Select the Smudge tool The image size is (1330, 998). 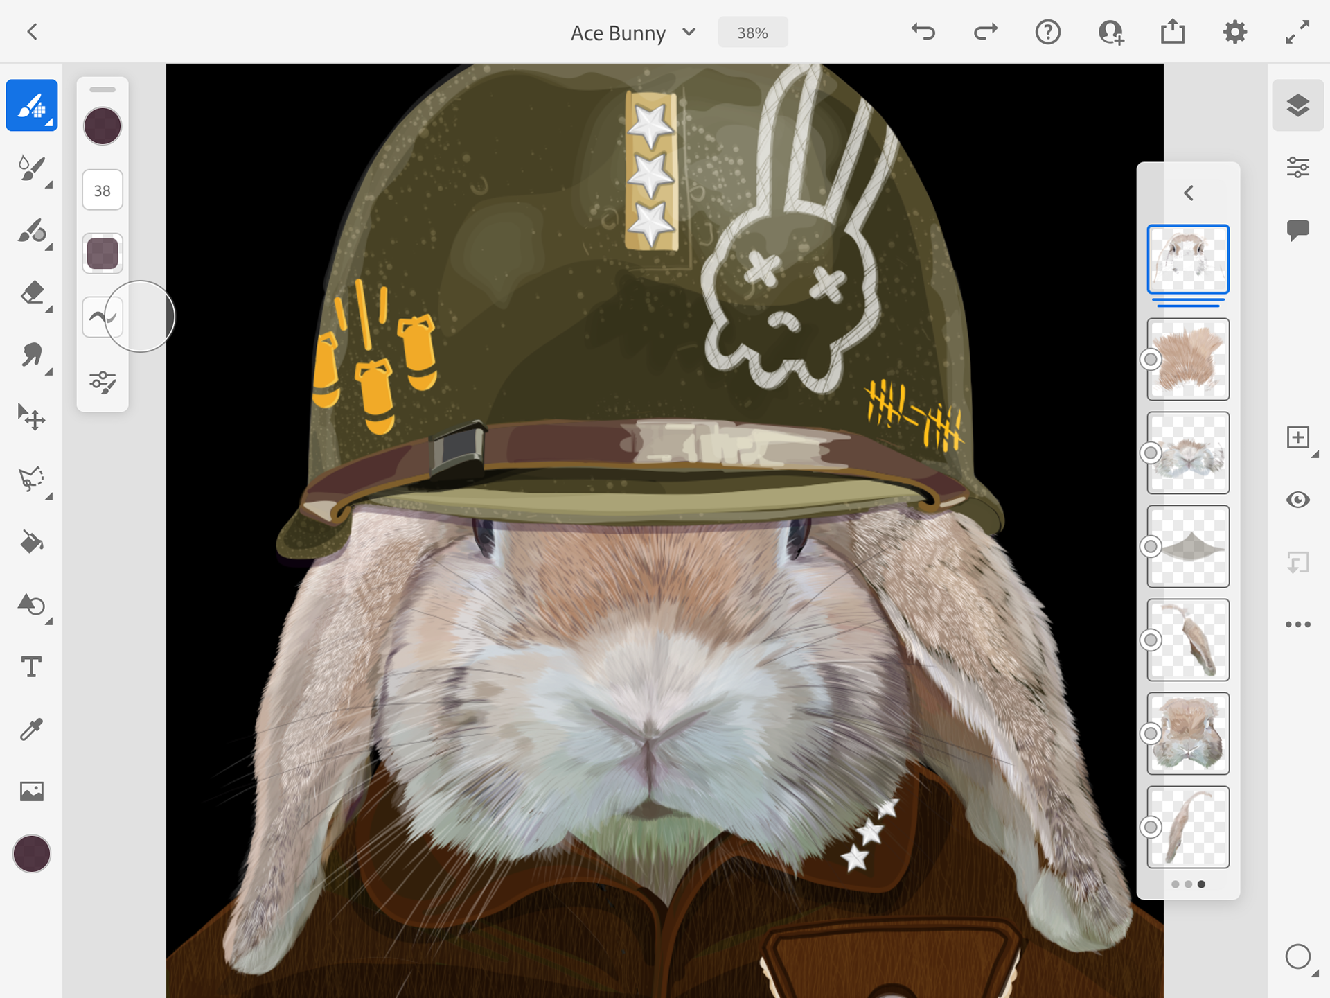32,356
